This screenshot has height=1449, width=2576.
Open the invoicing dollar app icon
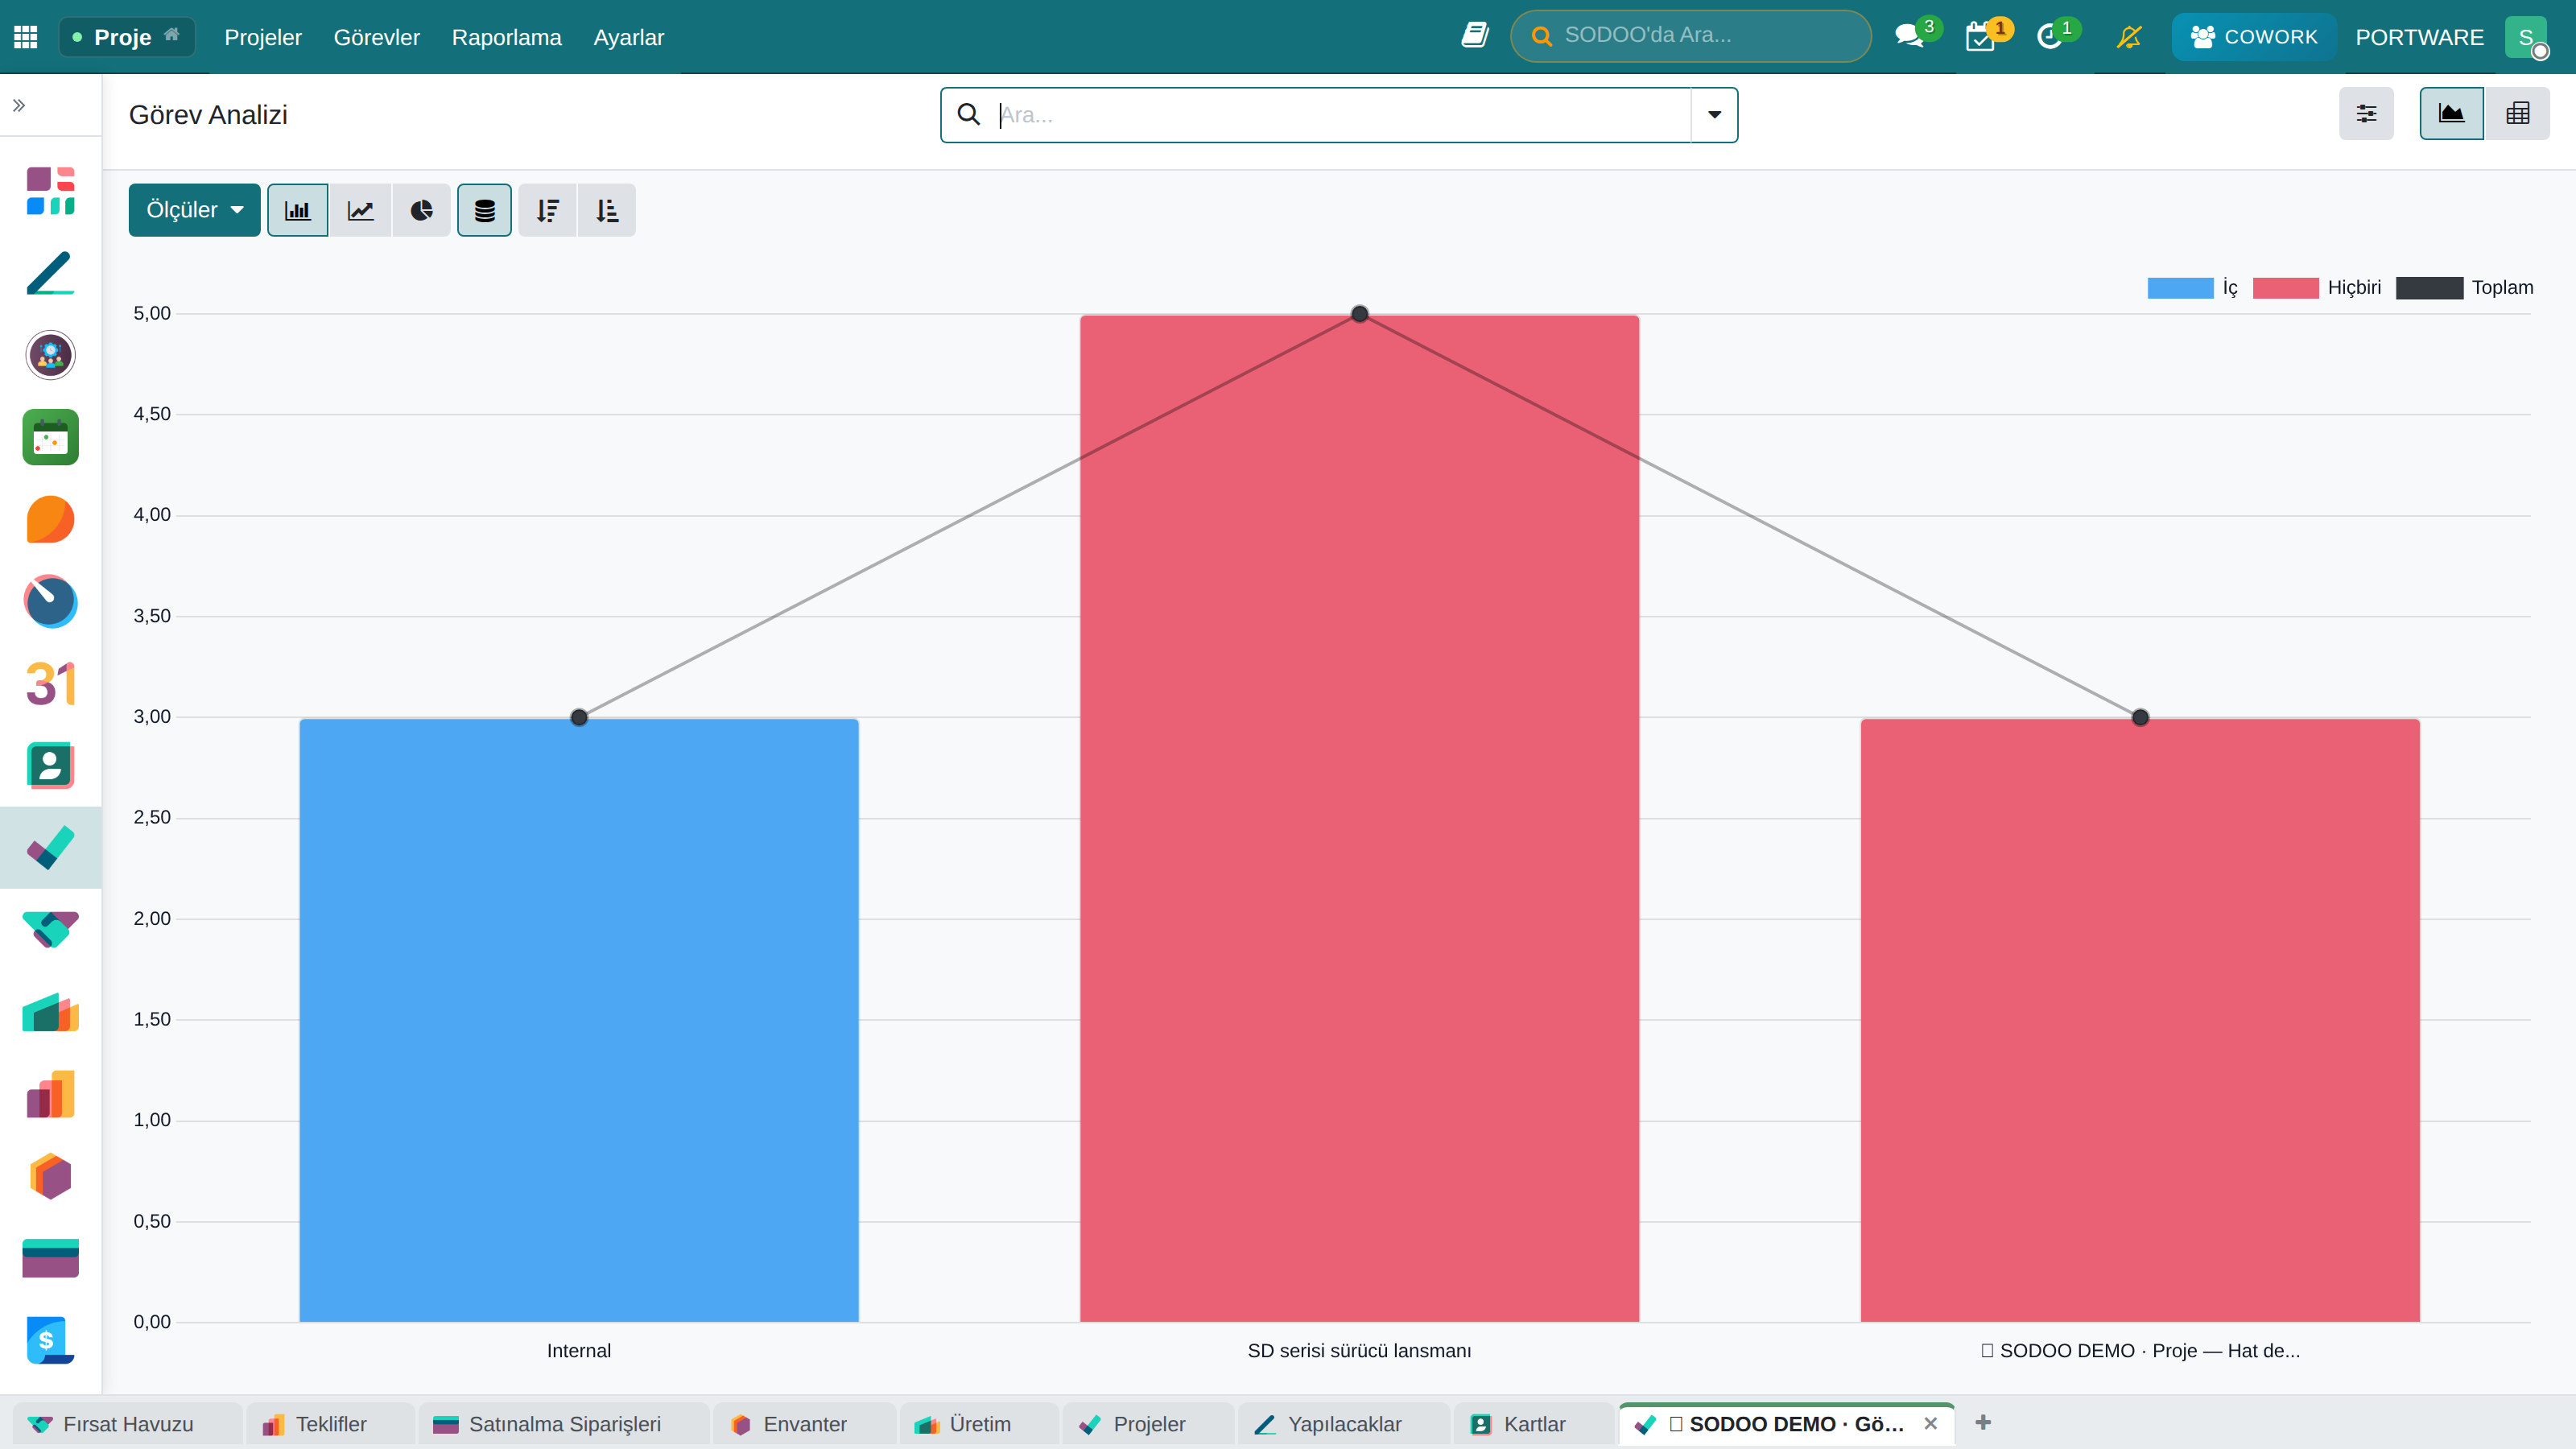(51, 1340)
